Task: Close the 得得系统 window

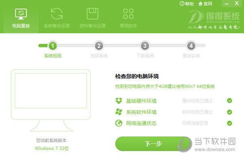Action: (237, 3)
